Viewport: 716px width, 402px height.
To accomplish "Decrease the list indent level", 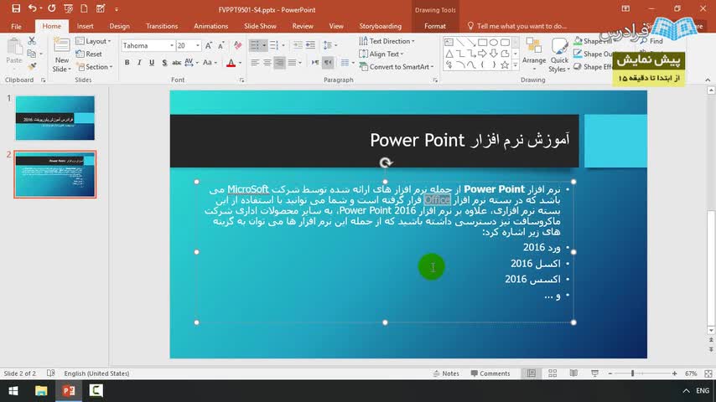I will [x=298, y=45].
